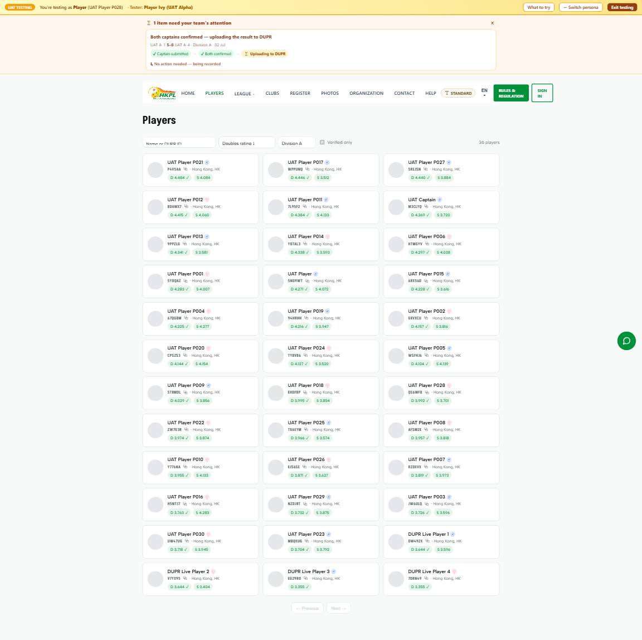Viewport: 642px width, 640px height.
Task: Open UAT Player P026 card name
Action: (306, 460)
